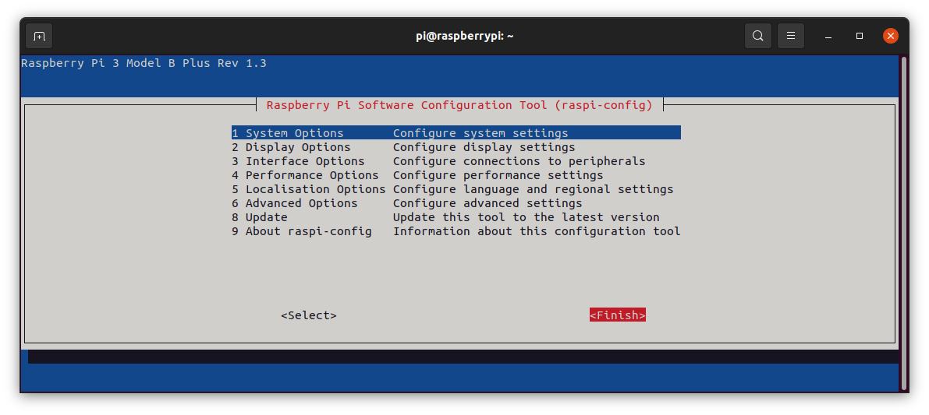The image size is (929, 415).
Task: Click 'Configure connections to peripherals' description
Action: (x=519, y=161)
